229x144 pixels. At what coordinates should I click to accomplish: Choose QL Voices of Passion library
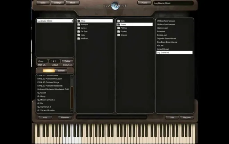[x=46, y=110]
